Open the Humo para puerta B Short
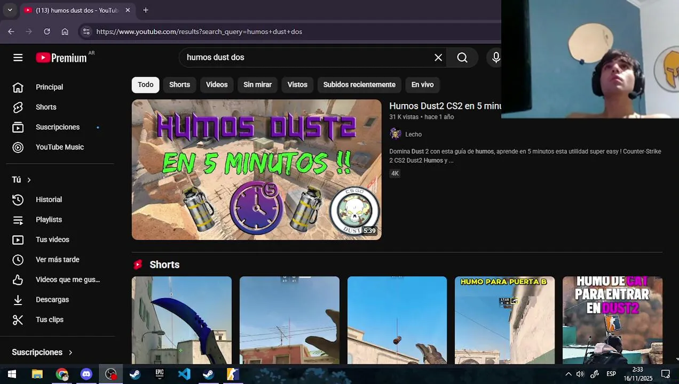Image resolution: width=679 pixels, height=384 pixels. coord(504,320)
